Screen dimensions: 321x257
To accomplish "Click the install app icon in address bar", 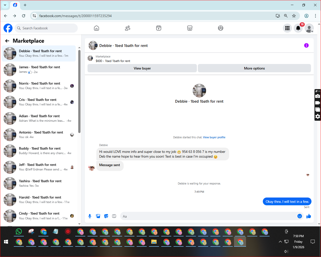I will [x=278, y=16].
